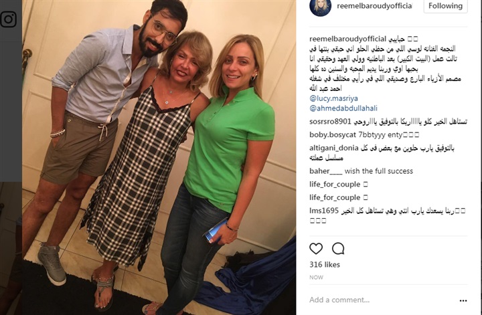The height and width of the screenshot is (315, 482).
Task: Open the reemelbaroudyofficial profile avatar
Action: pos(320,6)
